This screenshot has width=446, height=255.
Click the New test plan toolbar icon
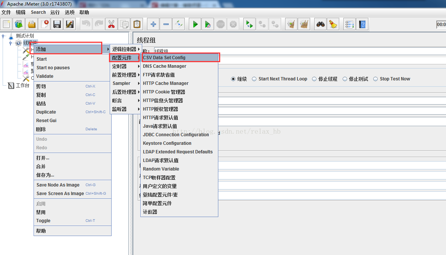6,25
